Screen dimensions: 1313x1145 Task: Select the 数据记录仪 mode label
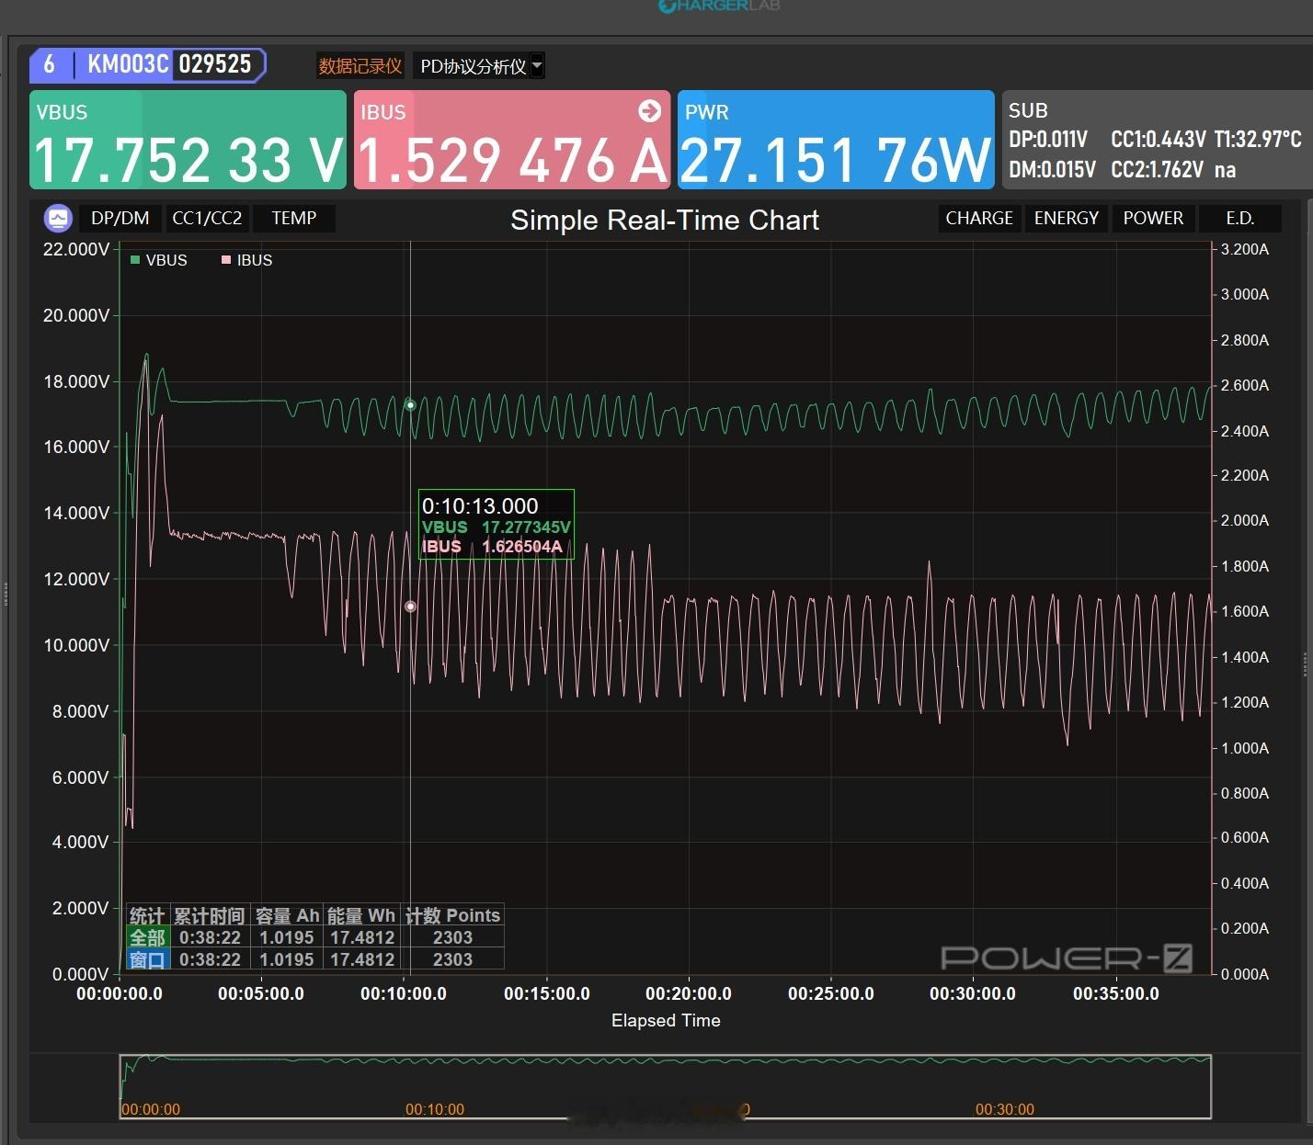(x=360, y=65)
